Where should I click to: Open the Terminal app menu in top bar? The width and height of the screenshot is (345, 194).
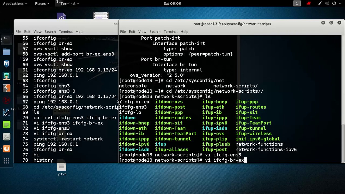68,4
